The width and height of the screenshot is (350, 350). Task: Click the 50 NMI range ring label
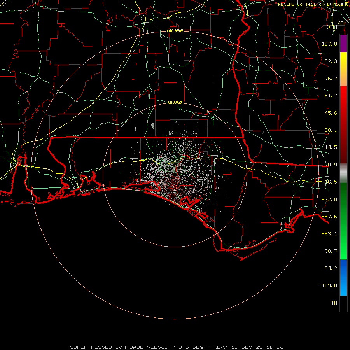click(x=175, y=103)
